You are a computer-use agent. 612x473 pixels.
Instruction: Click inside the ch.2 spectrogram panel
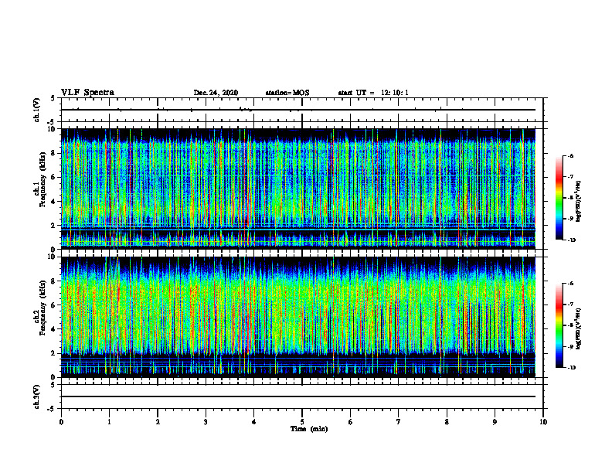(x=298, y=317)
